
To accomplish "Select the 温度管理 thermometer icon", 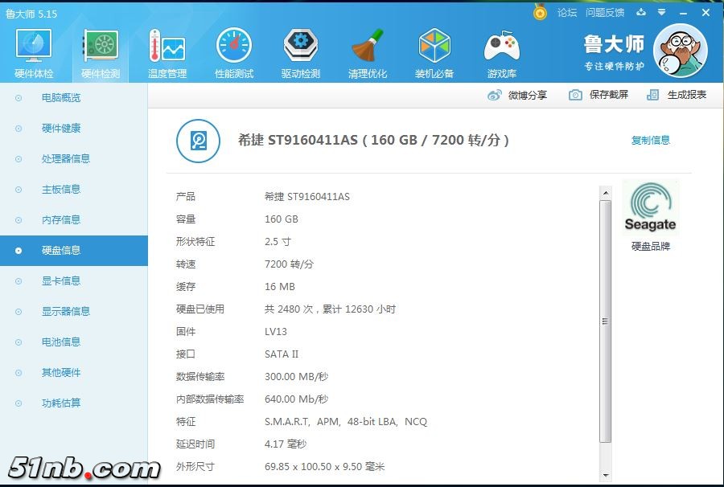I will (167, 54).
